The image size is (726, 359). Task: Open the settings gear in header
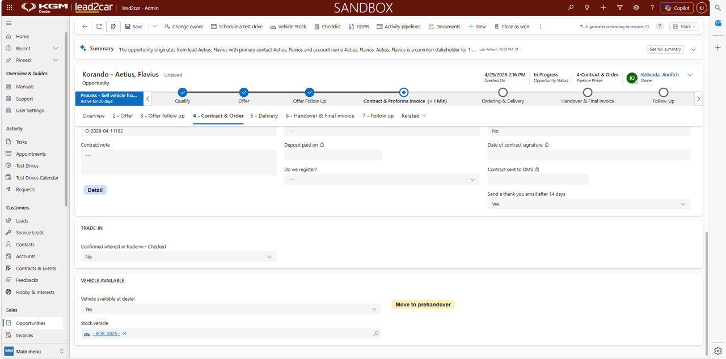[636, 8]
